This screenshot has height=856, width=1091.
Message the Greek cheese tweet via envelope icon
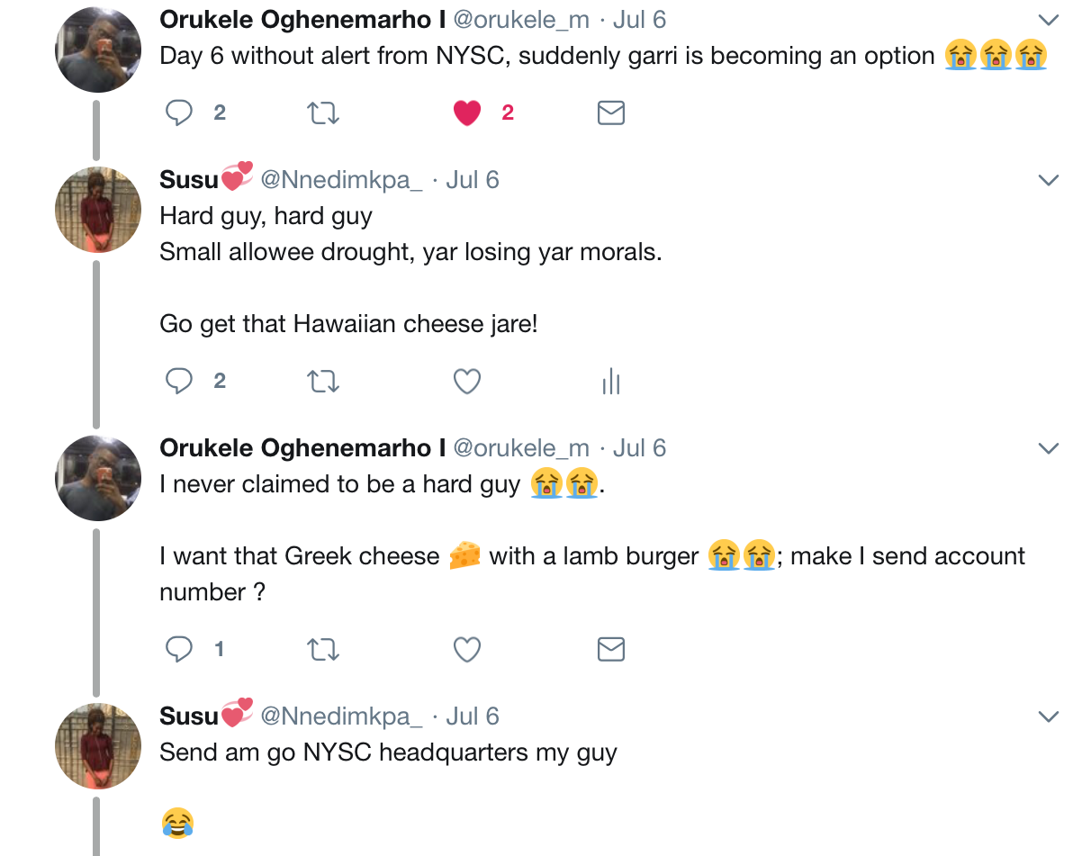point(611,649)
